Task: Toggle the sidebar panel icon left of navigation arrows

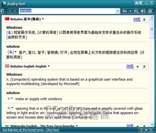Action: pos(2,11)
